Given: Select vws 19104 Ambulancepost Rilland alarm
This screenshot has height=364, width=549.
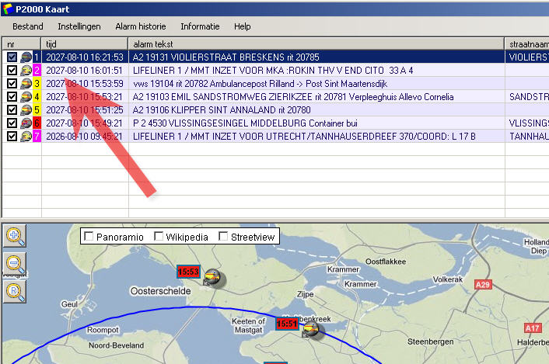Looking at the screenshot, I should [x=260, y=84].
